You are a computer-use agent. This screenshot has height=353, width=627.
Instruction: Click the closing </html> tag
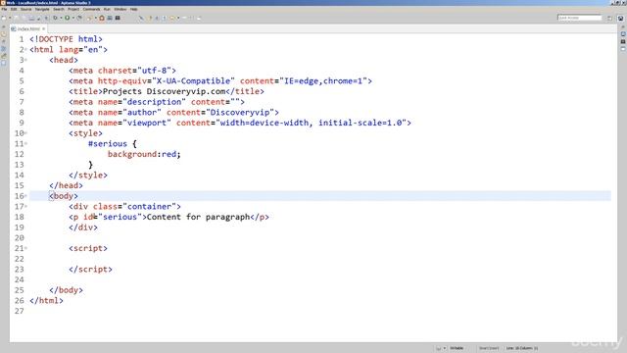[x=46, y=301]
